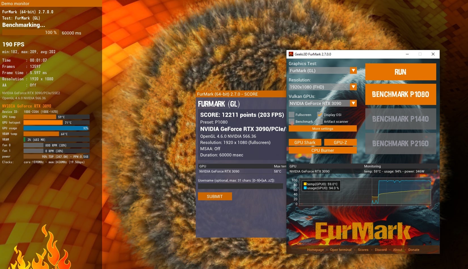
Task: Click the orange "NVIDIA GeForce RTX 3090" heading in Demo monitor
Action: click(27, 106)
